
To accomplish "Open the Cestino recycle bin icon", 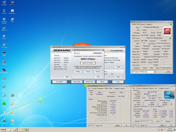I will click(x=4, y=12).
